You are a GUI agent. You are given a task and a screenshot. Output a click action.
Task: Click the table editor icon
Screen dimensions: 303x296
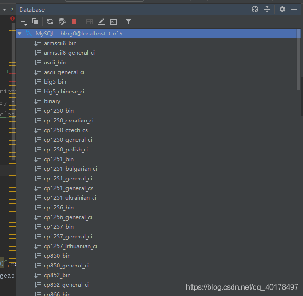89,22
